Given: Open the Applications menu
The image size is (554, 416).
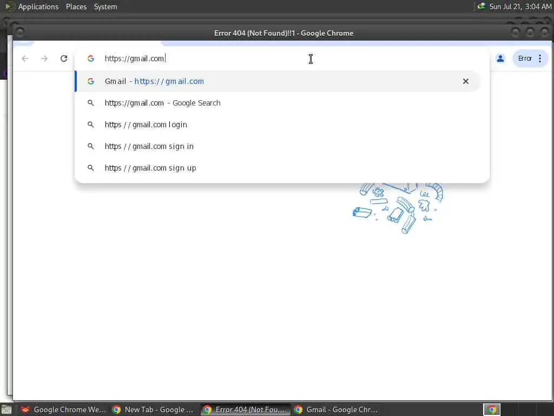Looking at the screenshot, I should [x=38, y=6].
